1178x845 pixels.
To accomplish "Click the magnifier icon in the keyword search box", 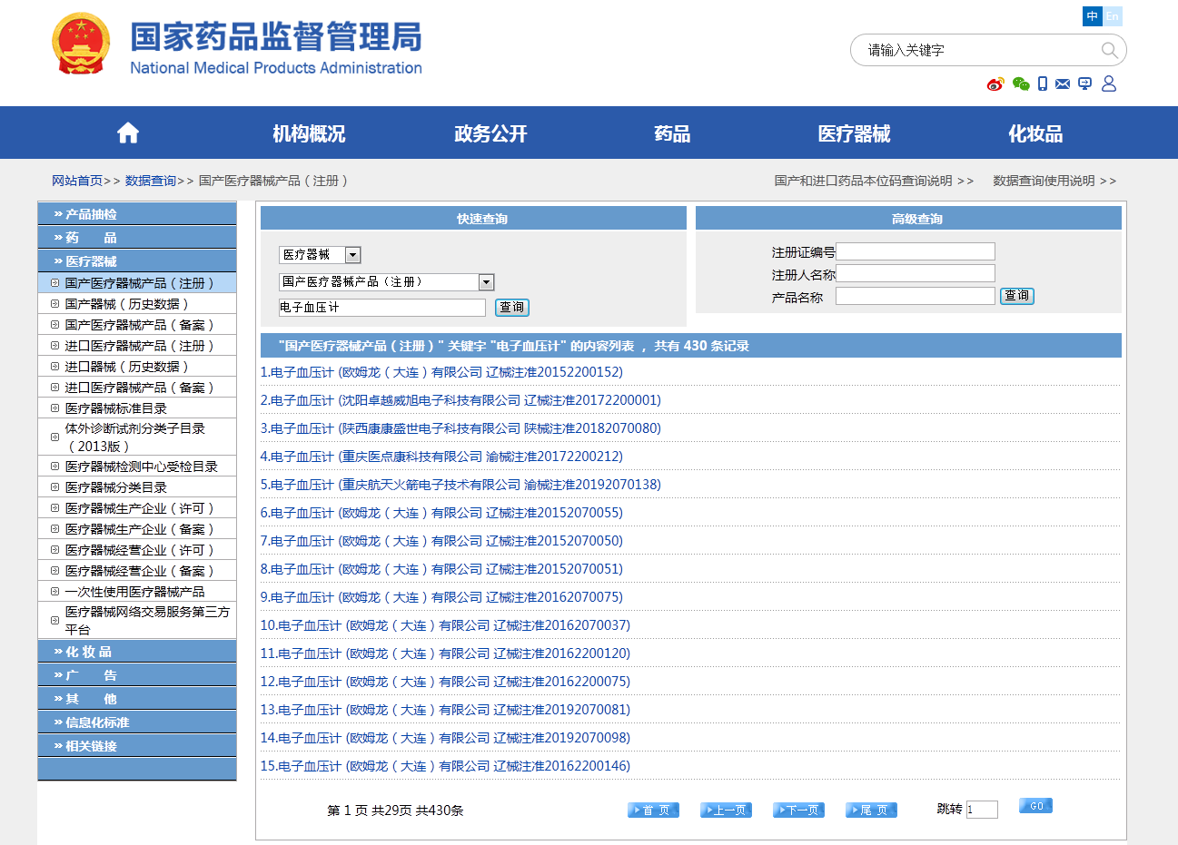I will coord(1109,50).
